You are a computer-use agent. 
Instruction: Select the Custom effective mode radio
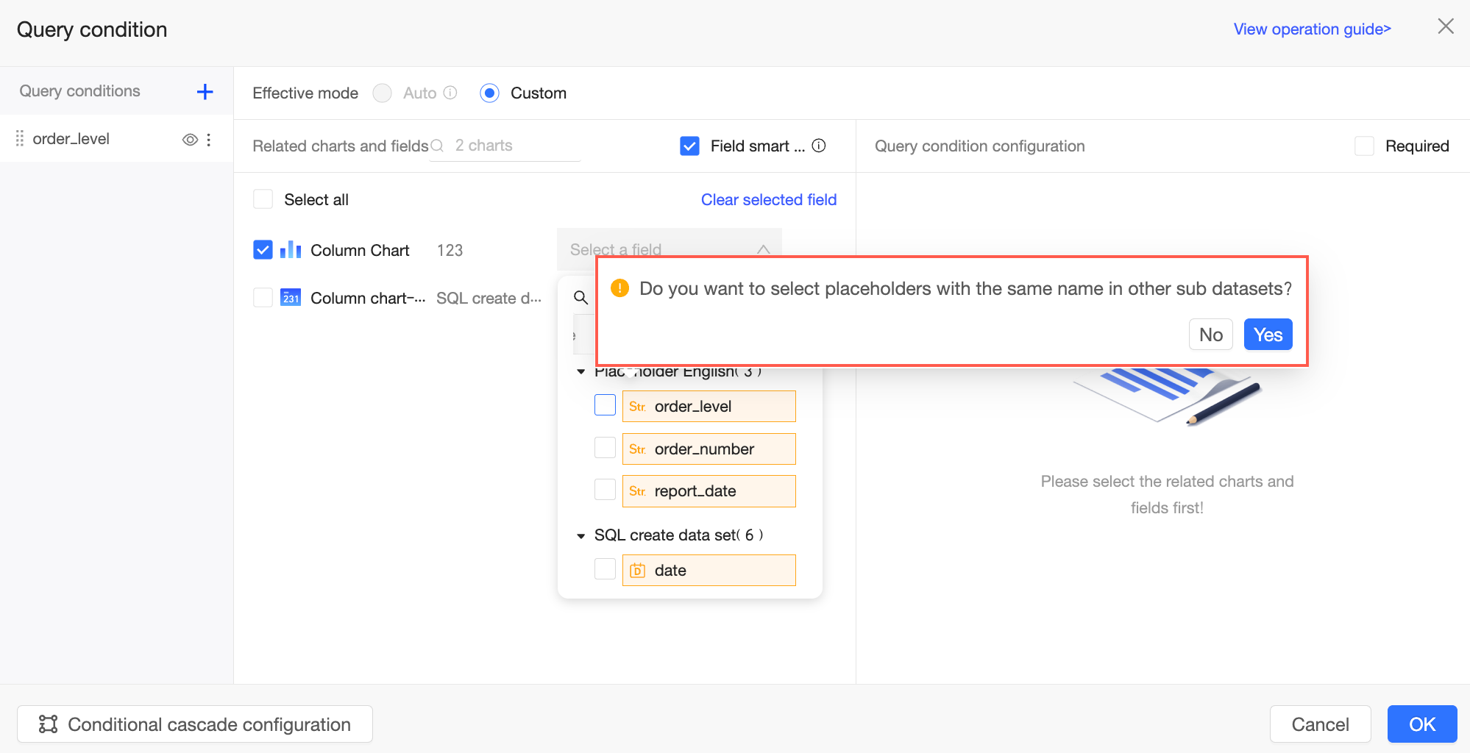coord(489,93)
